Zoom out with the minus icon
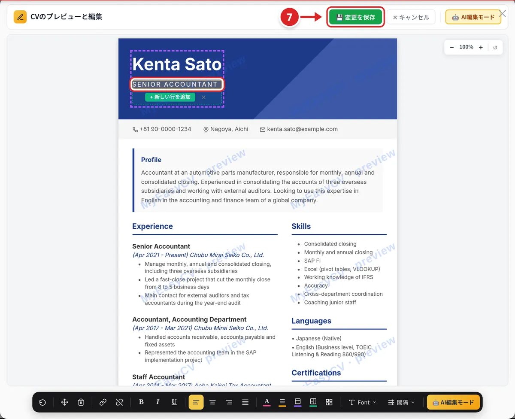The image size is (515, 419). point(451,47)
